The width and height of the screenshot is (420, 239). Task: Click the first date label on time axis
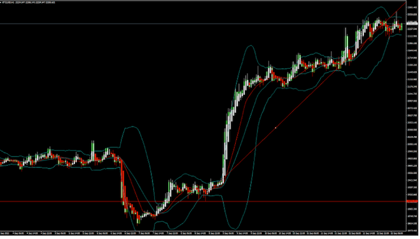point(4,233)
